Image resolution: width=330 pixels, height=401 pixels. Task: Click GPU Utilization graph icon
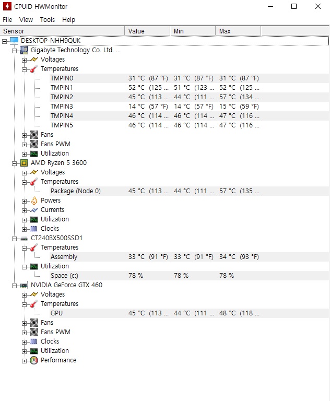[x=34, y=351]
